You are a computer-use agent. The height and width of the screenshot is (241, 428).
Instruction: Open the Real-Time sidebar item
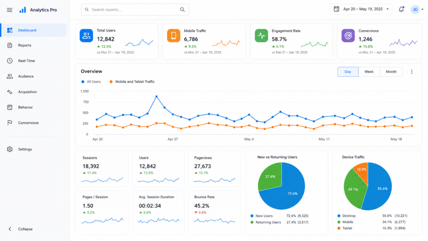[26, 61]
